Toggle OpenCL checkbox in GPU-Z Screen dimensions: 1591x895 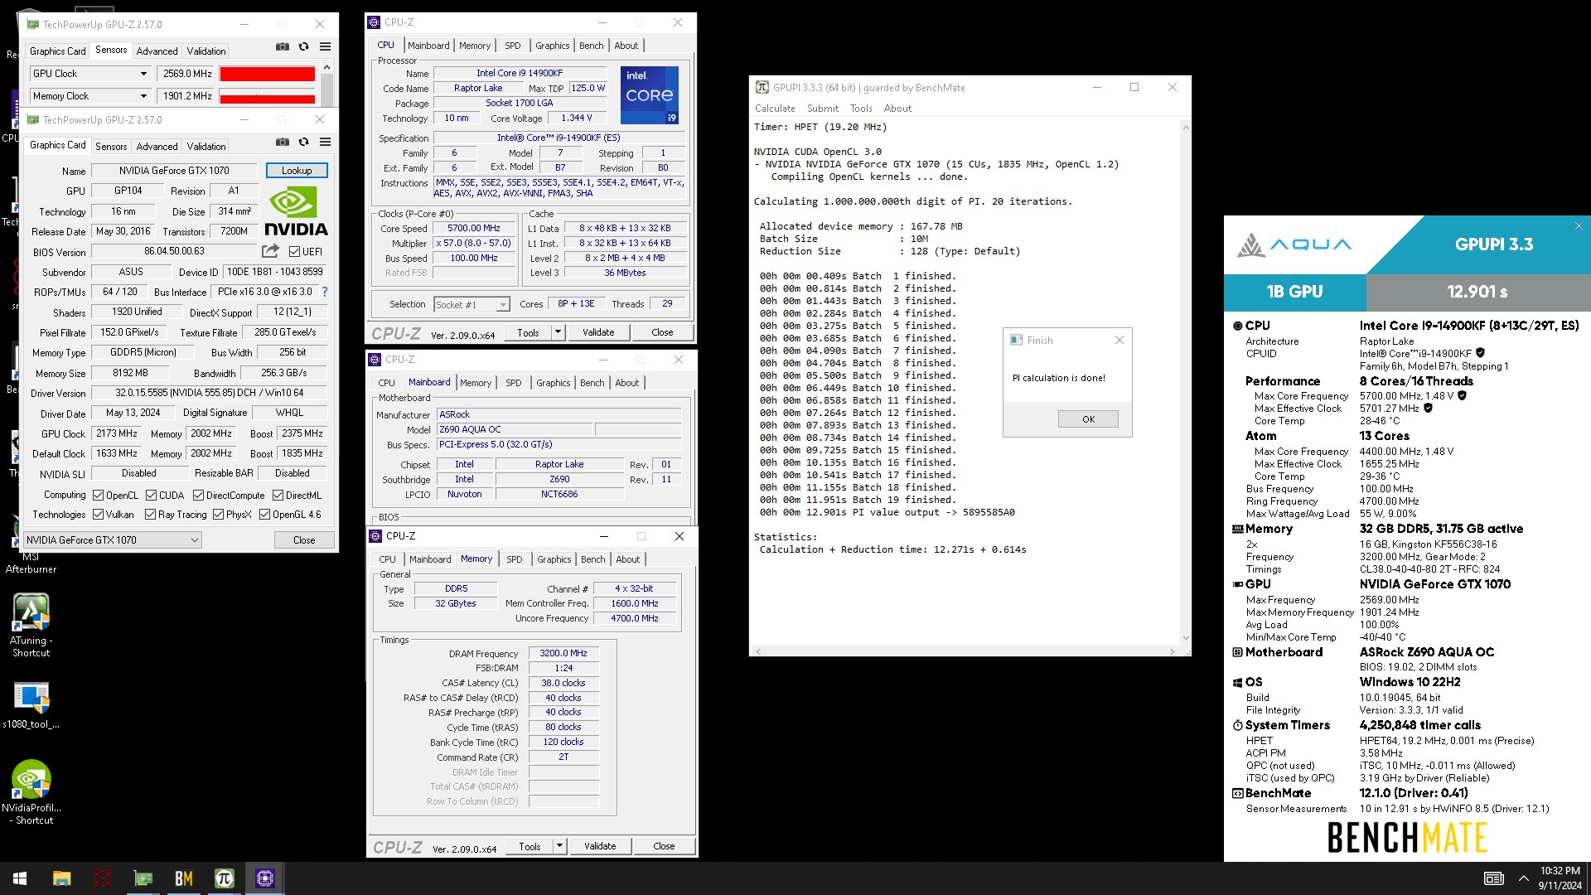(x=98, y=496)
